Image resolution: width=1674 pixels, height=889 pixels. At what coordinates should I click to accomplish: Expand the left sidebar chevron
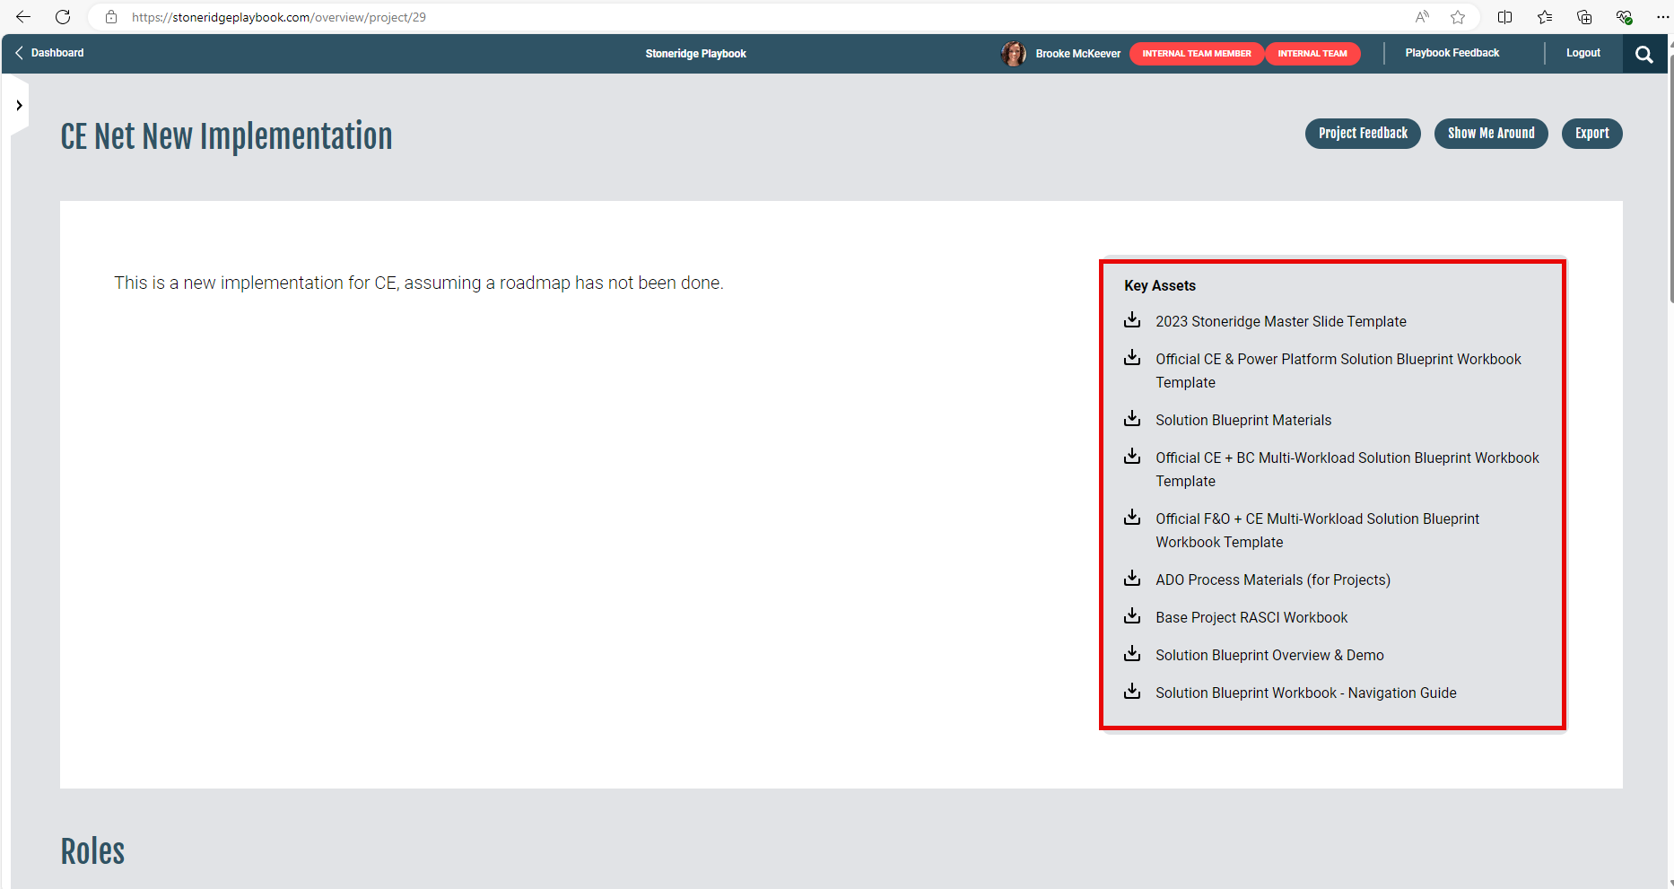[x=19, y=105]
